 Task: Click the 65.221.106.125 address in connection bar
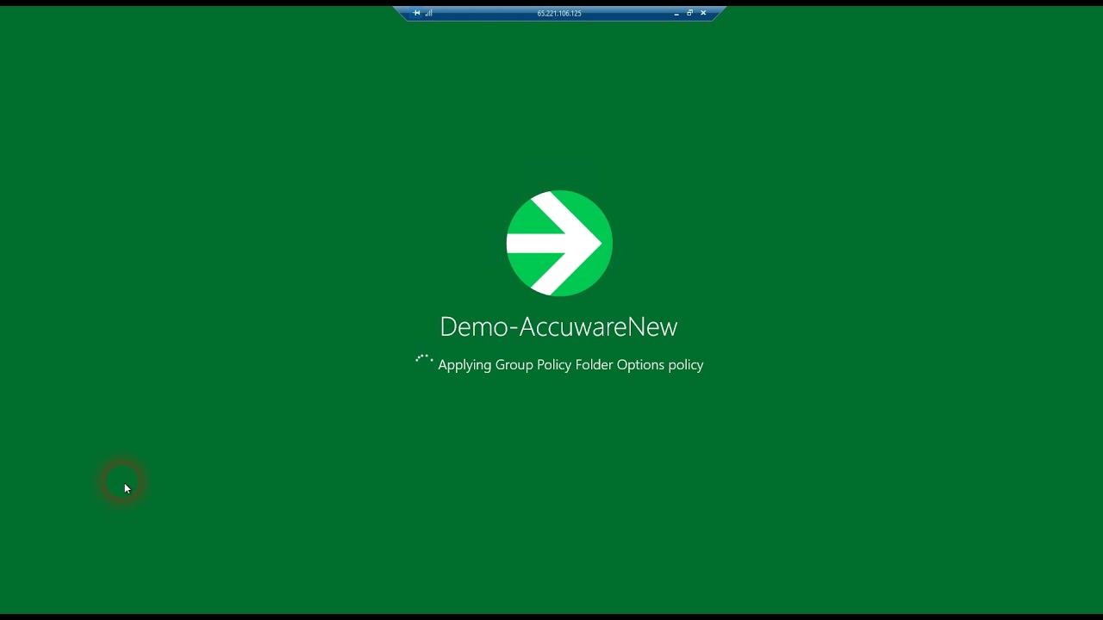point(559,14)
